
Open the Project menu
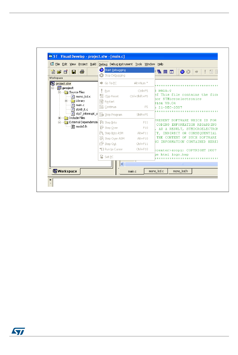click(x=83, y=64)
